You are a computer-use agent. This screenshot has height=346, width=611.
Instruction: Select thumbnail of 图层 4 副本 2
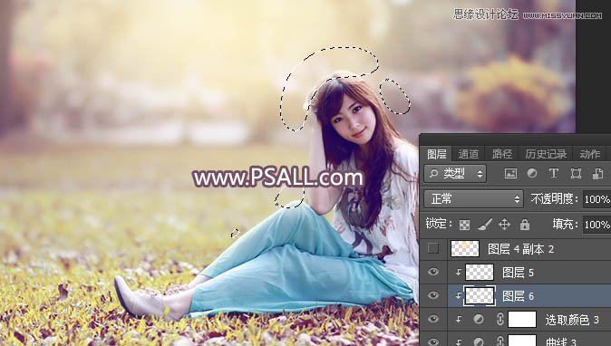[x=465, y=249]
